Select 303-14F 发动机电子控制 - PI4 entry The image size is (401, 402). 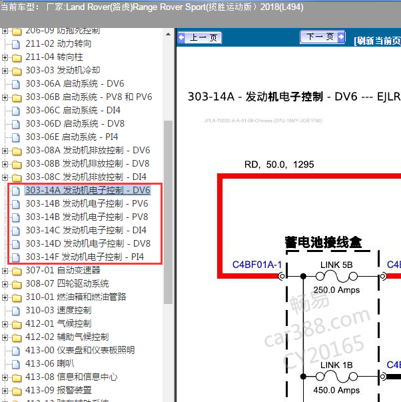click(84, 257)
